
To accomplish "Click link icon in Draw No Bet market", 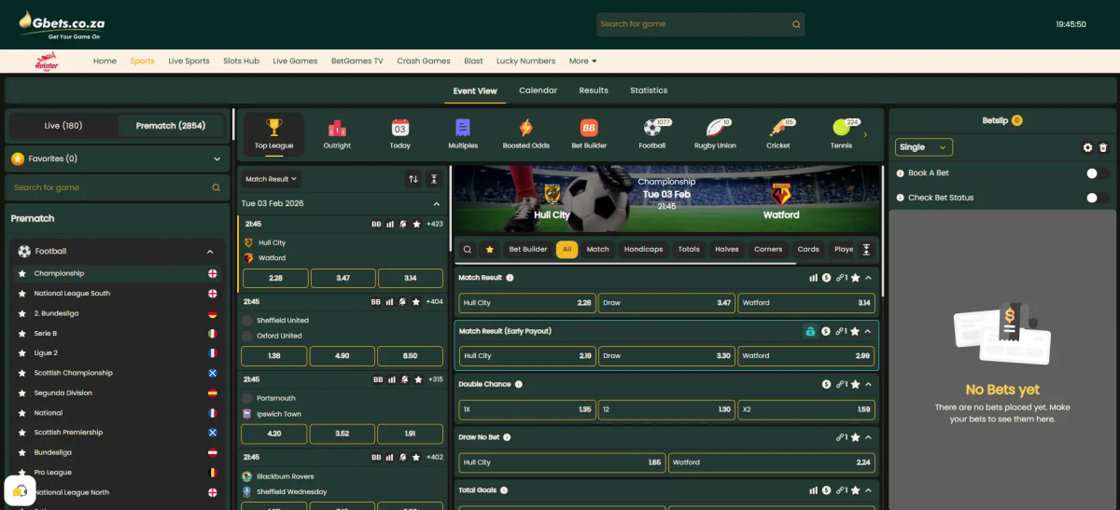I will pyautogui.click(x=841, y=437).
